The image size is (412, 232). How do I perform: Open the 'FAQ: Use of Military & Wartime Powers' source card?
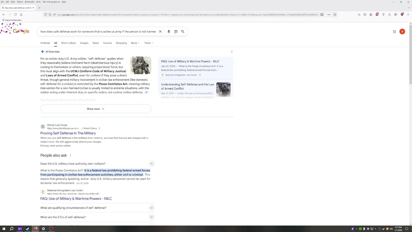tap(196, 68)
